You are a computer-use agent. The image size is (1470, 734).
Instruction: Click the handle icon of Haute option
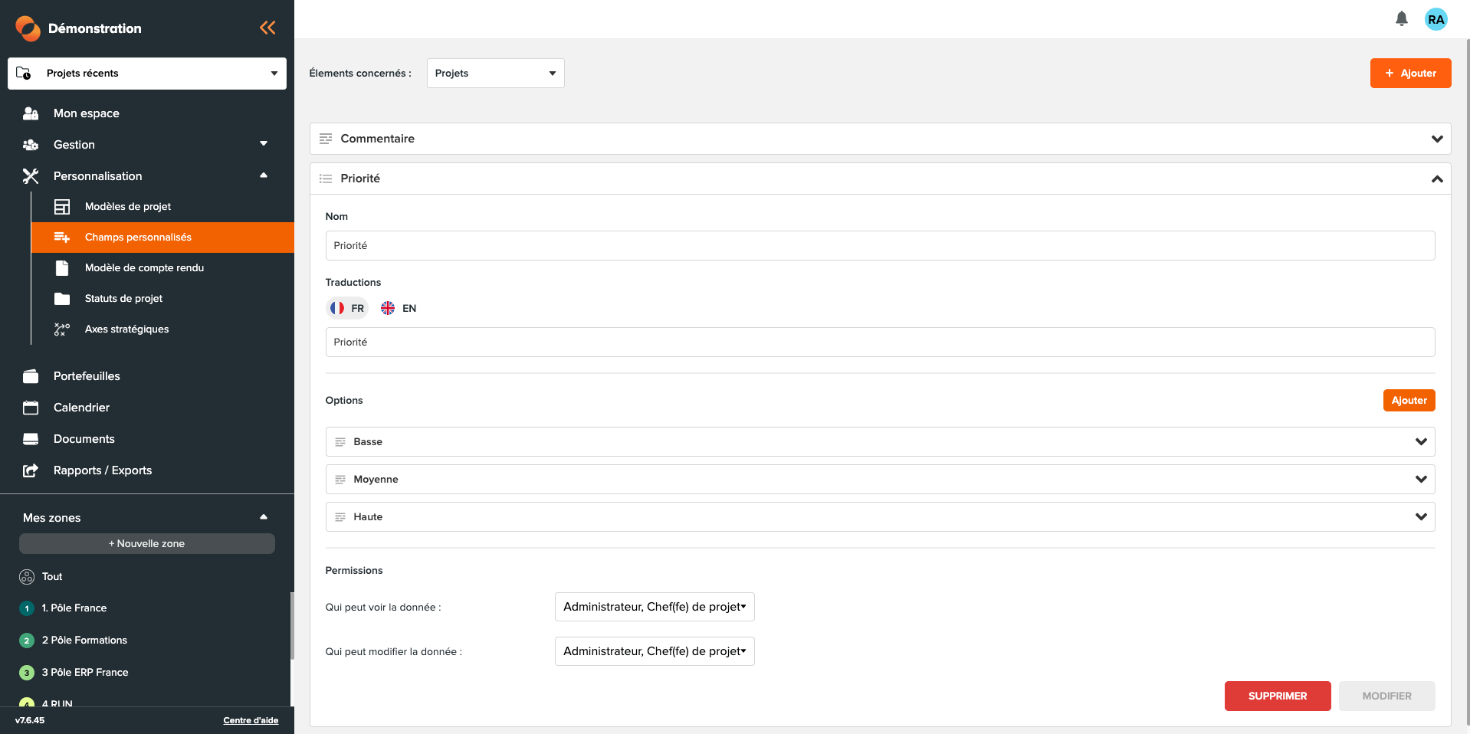click(x=340, y=517)
